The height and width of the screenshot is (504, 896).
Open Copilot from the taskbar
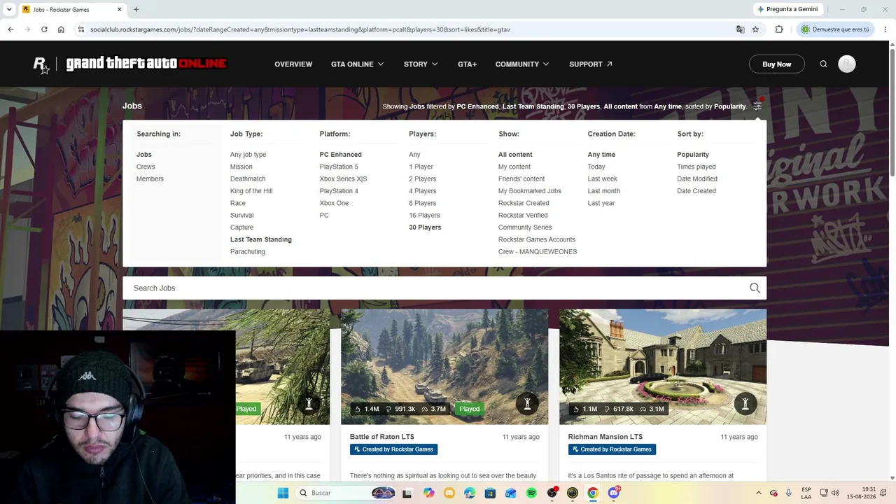428,493
